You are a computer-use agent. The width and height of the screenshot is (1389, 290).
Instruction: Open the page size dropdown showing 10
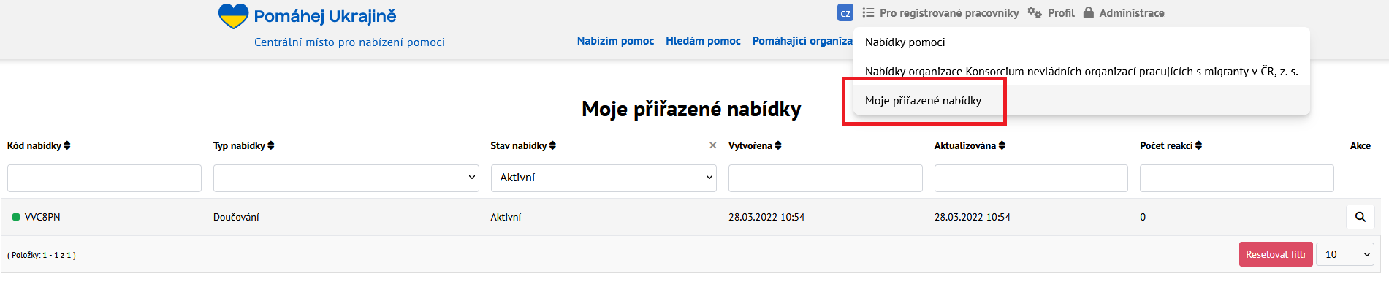1345,254
